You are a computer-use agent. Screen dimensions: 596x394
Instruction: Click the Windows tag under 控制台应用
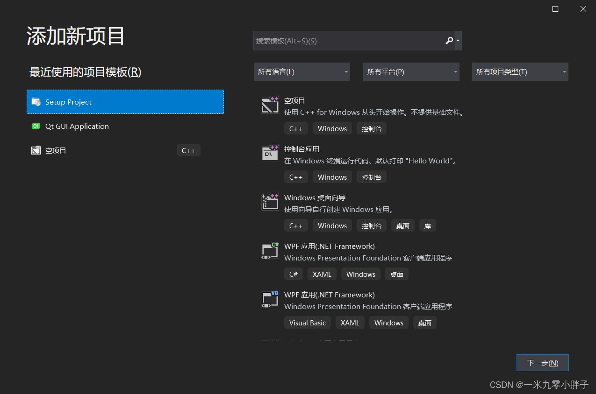[332, 177]
